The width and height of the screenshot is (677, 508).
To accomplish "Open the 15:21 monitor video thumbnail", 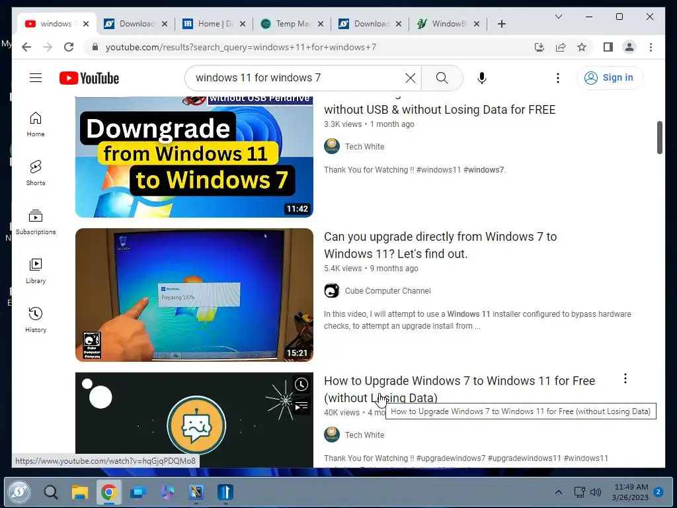I will pos(194,294).
